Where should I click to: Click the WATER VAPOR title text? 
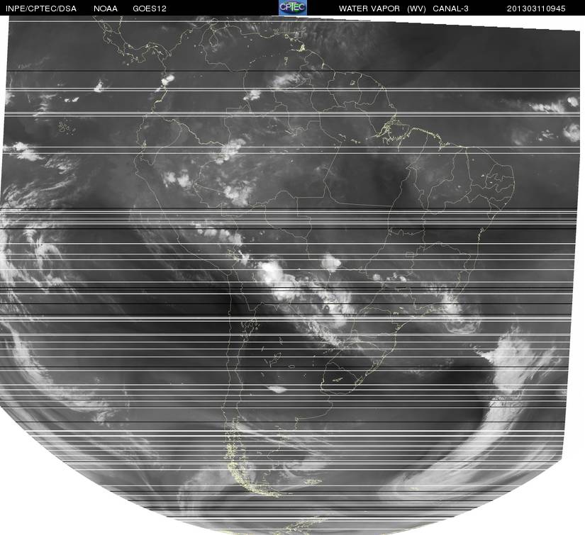point(369,9)
